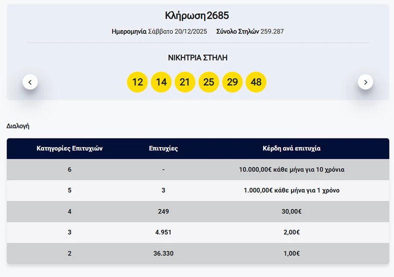Select the 4.951 successes cell

pos(163,232)
